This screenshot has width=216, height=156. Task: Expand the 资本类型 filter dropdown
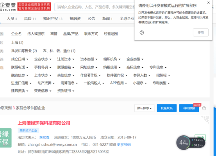pyautogui.click(x=89, y=59)
